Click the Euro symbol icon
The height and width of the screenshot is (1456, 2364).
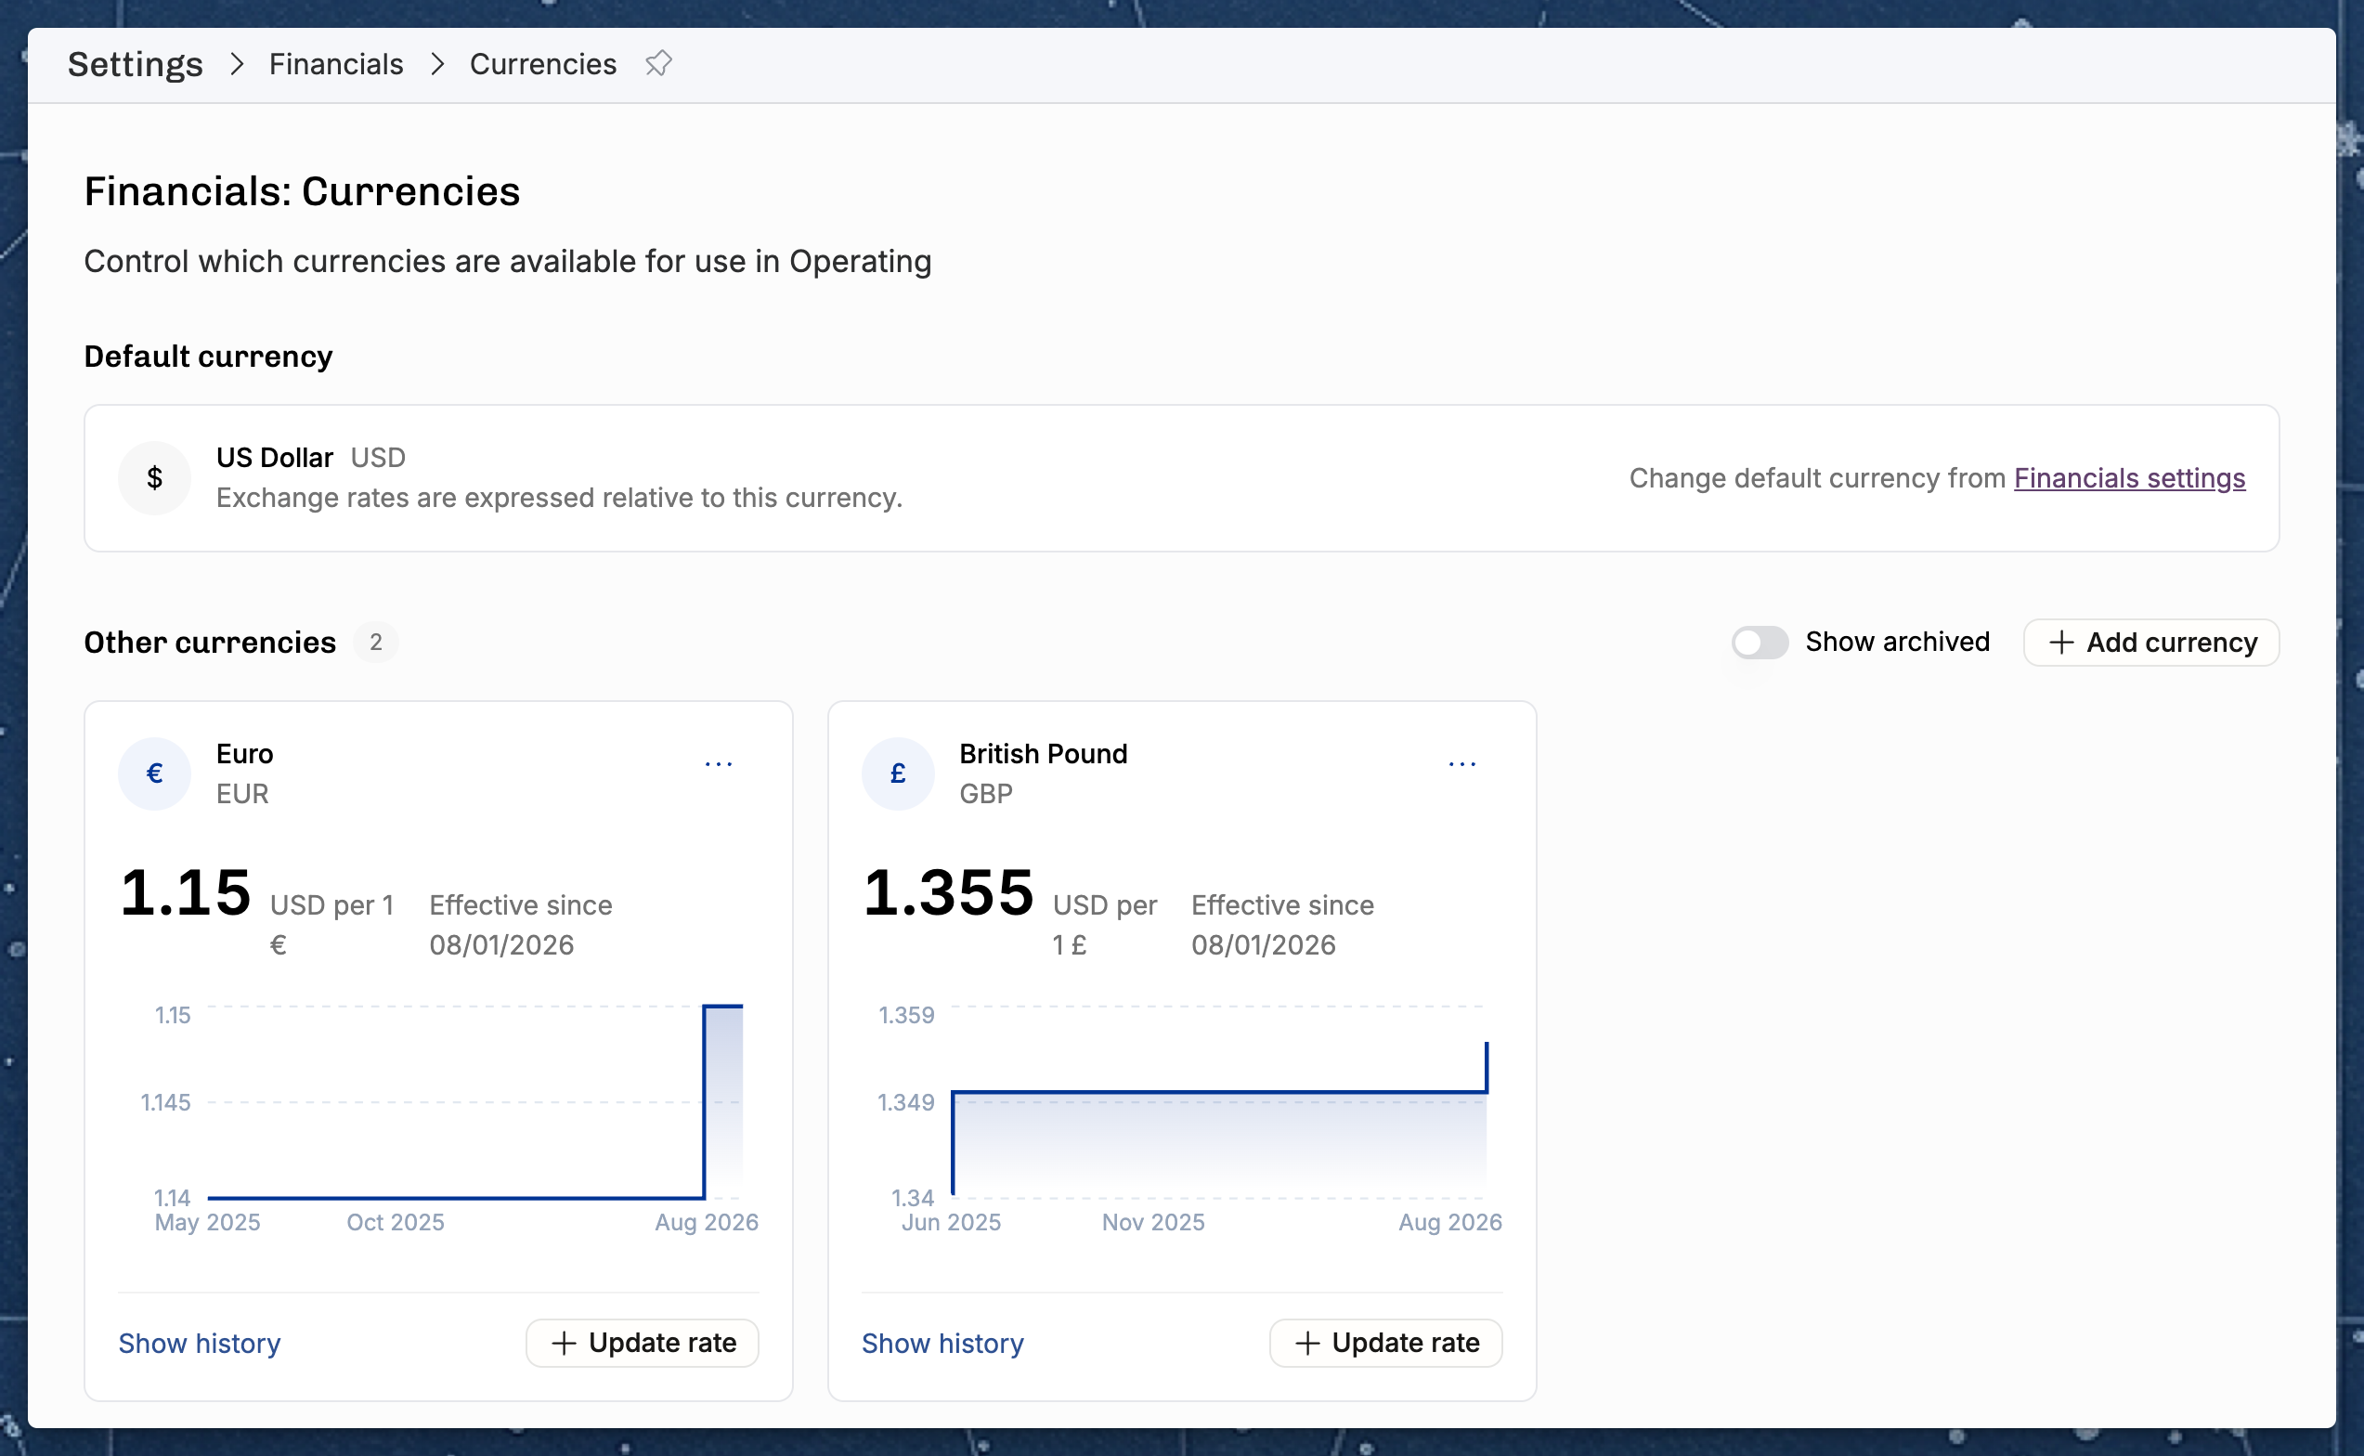(154, 773)
